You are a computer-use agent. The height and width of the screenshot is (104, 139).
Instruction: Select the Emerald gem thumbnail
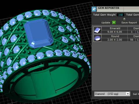pos(98,30)
